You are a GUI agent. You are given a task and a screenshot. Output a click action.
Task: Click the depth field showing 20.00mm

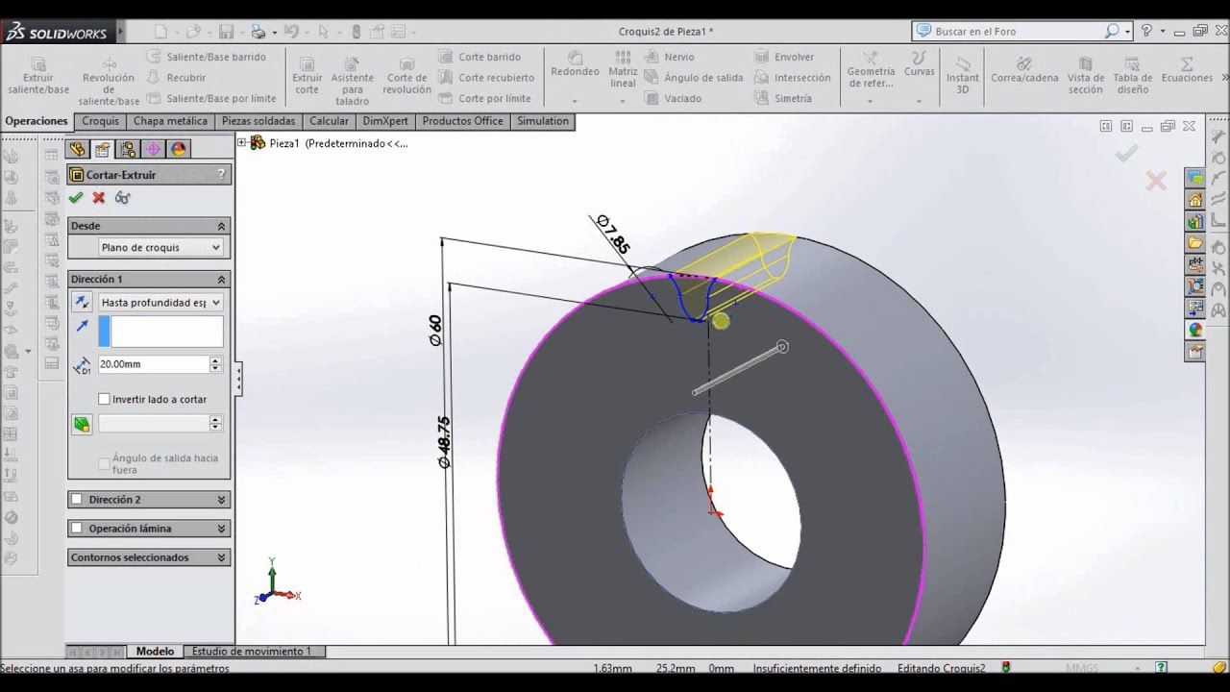click(153, 364)
